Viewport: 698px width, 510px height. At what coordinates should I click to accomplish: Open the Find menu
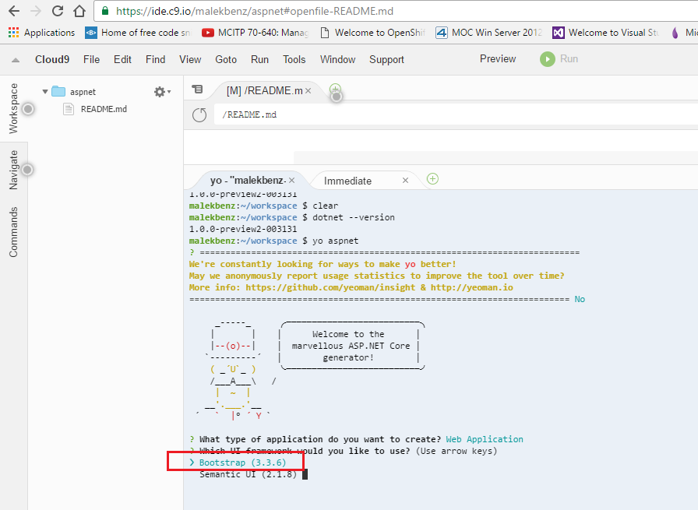[155, 60]
